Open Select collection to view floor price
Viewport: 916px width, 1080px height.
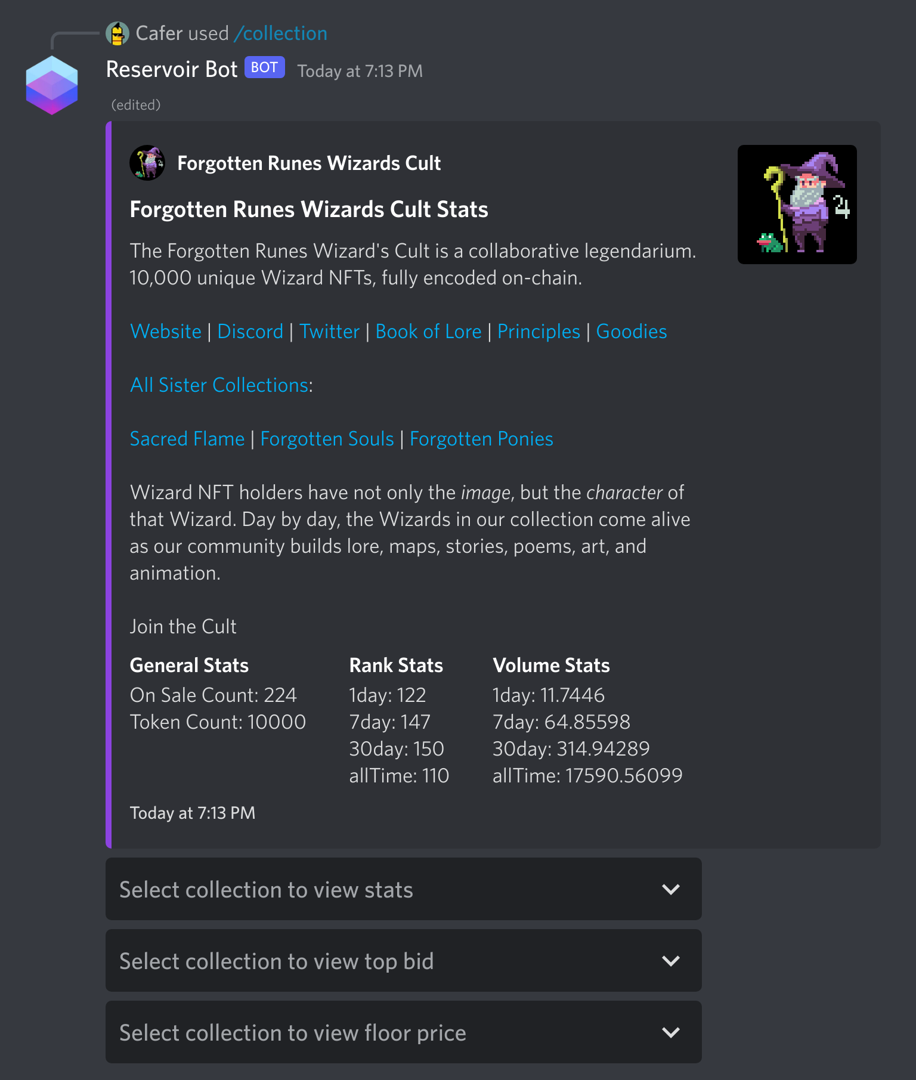click(x=404, y=1032)
